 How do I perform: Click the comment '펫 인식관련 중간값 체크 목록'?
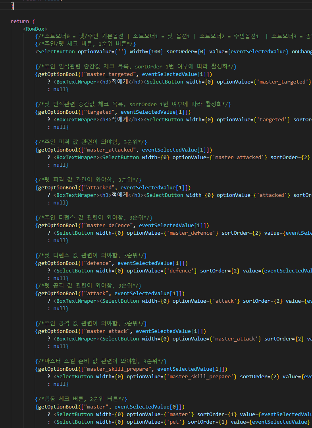[133, 104]
